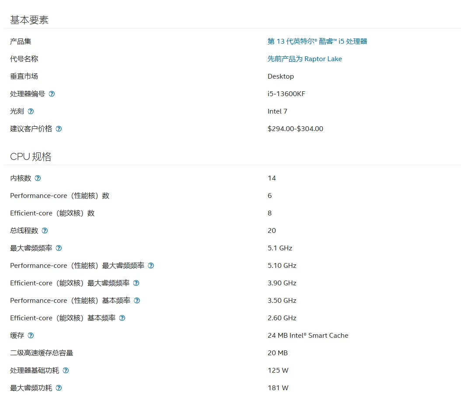Select 24 MB Intel Smart Cache text

click(x=308, y=336)
